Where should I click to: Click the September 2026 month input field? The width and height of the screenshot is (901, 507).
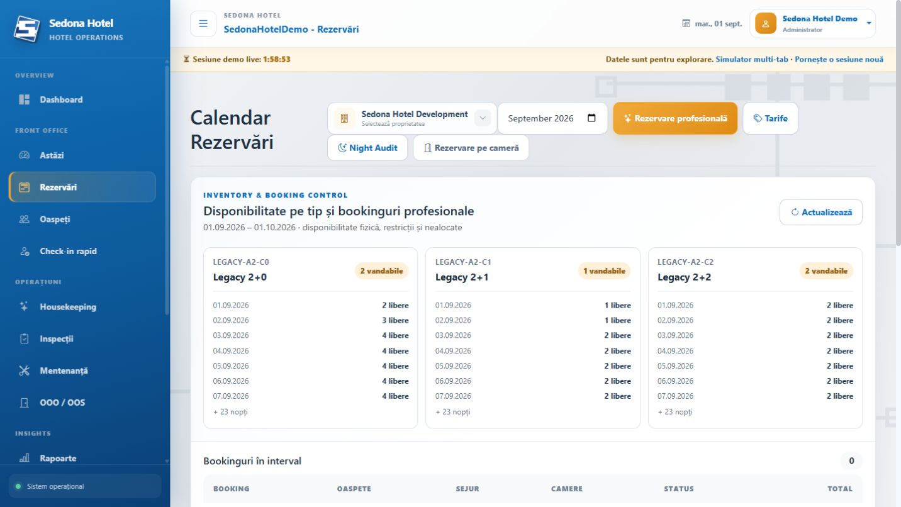[552, 118]
